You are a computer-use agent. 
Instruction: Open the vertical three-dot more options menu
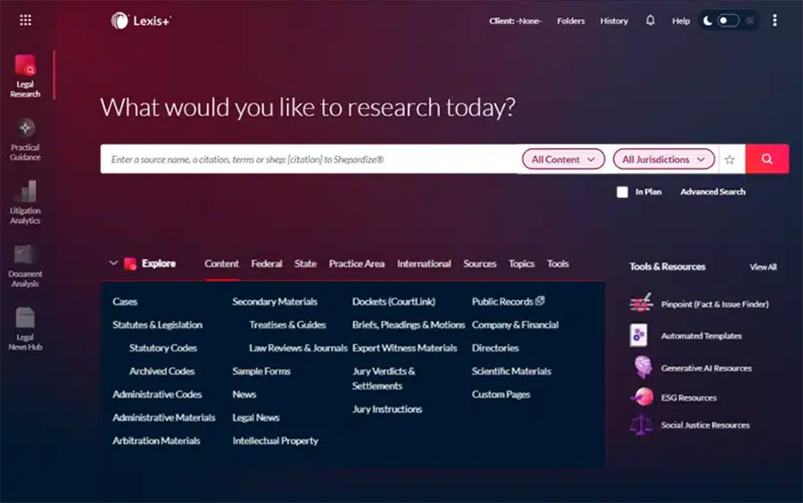pos(774,21)
